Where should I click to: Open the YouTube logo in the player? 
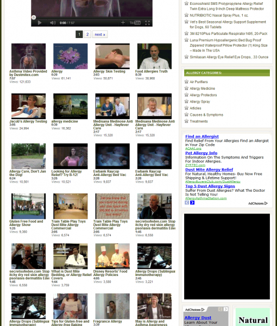coord(135,23)
